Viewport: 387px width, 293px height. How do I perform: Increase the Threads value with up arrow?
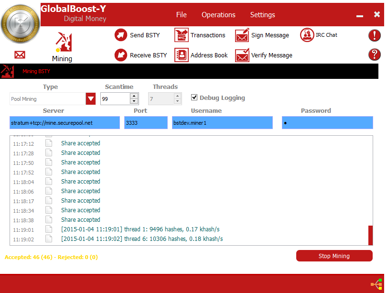click(x=177, y=96)
